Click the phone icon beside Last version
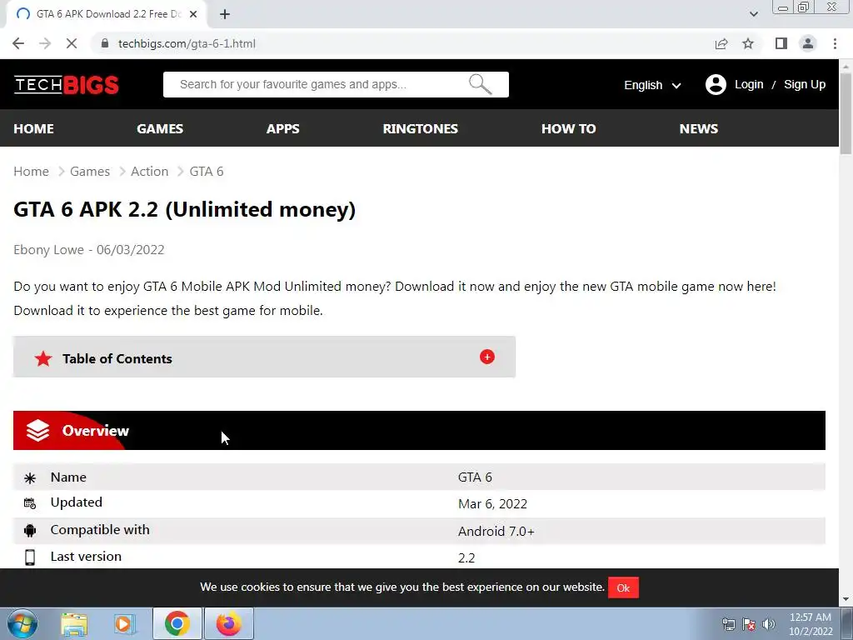The image size is (853, 640). 30,557
